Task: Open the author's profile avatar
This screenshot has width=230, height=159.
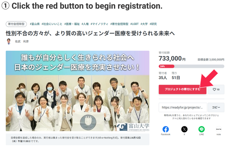Action: tap(9, 41)
